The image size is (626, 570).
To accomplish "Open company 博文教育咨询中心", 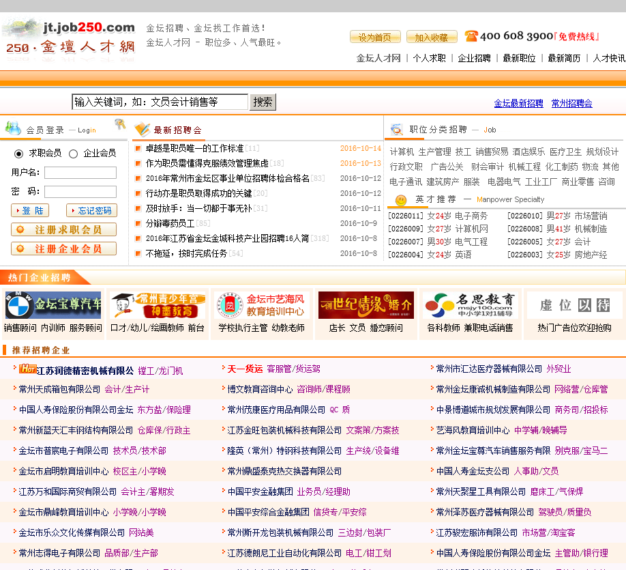I will pyautogui.click(x=260, y=389).
